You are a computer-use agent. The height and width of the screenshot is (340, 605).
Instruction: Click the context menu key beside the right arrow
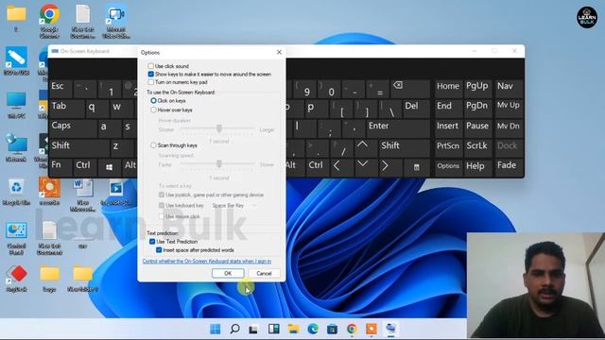tap(417, 167)
